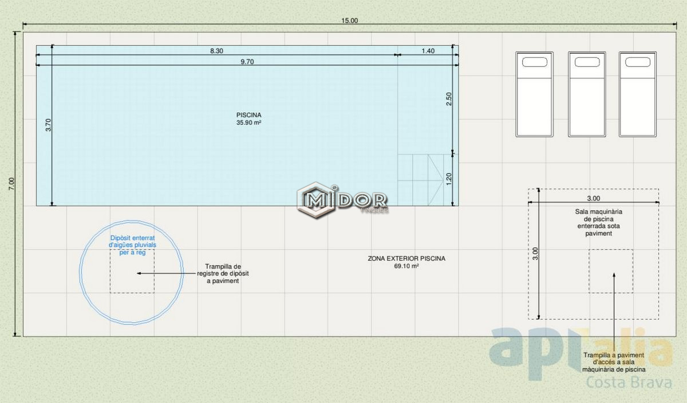Click the dashed tank access hatch square
This screenshot has width=687, height=403.
coord(132,271)
